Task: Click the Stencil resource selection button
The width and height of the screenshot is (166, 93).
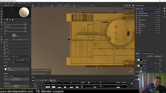Action: [x=16, y=79]
